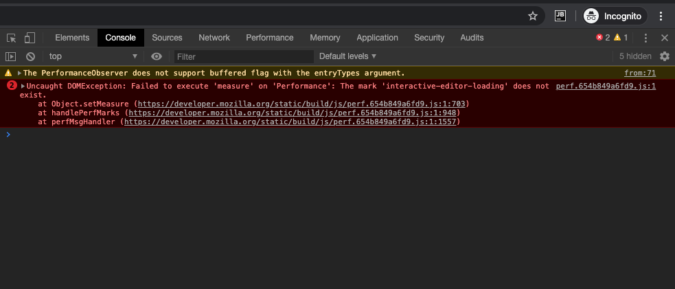
Task: Open the Incognito profile badge
Action: (x=615, y=16)
